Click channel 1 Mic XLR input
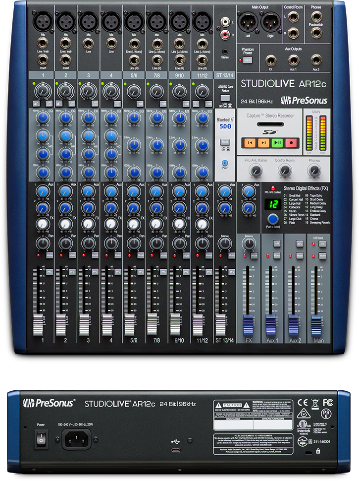359x481 pixels. (x=43, y=21)
